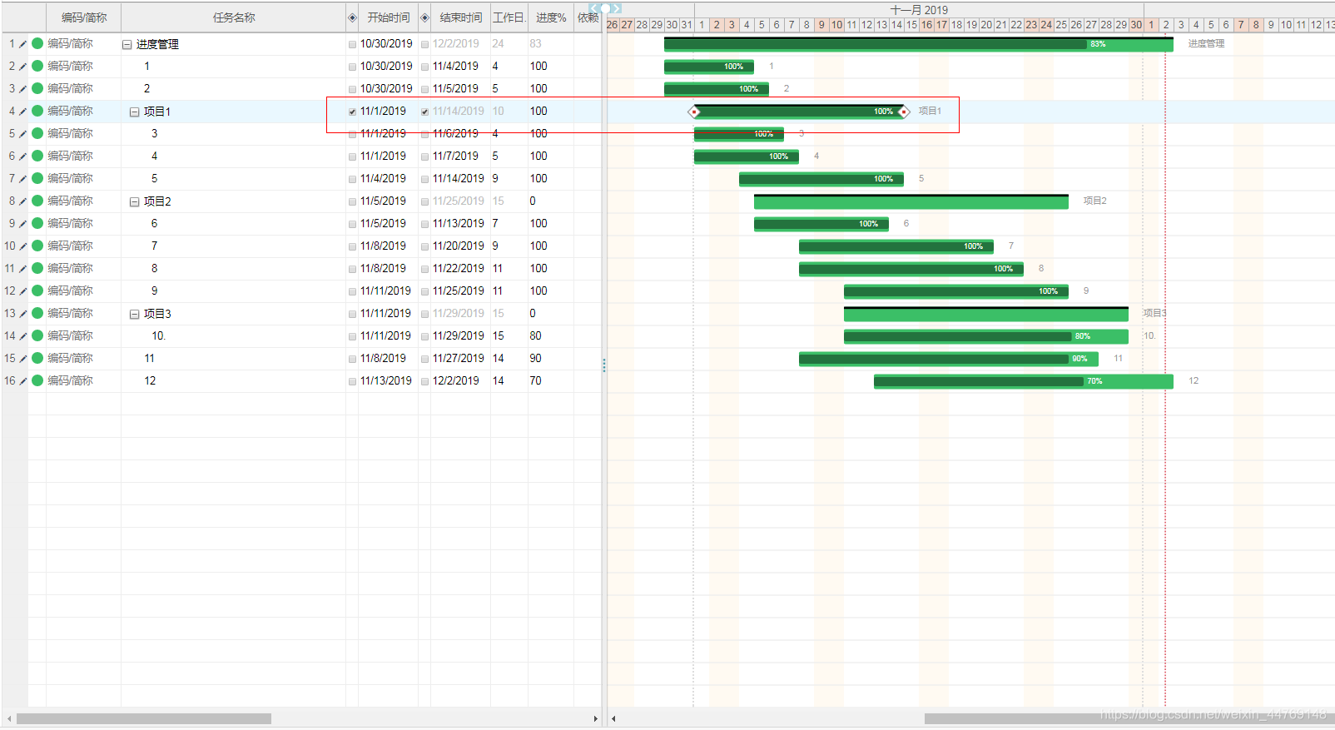Click the green status circle on row 5

[37, 133]
